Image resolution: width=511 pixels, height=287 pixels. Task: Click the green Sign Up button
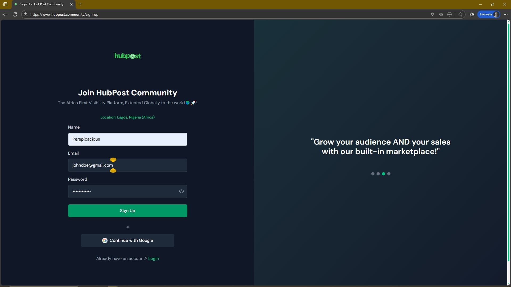pos(127,211)
